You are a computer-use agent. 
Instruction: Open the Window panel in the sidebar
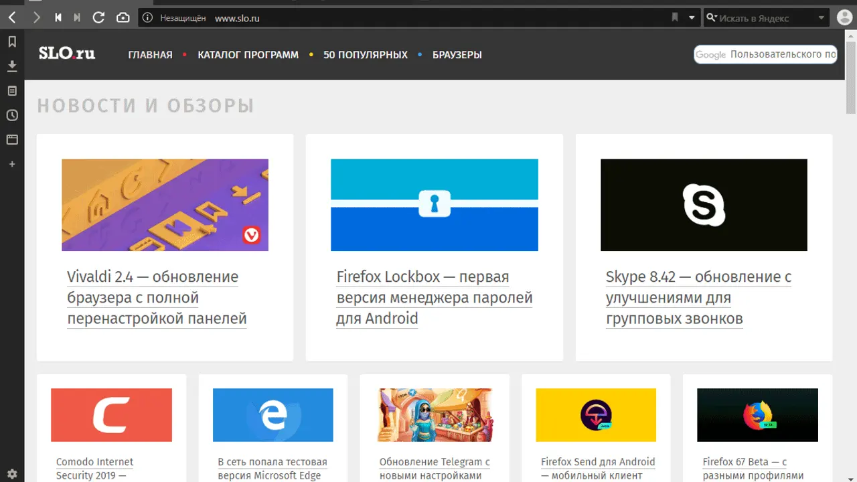[x=12, y=140]
